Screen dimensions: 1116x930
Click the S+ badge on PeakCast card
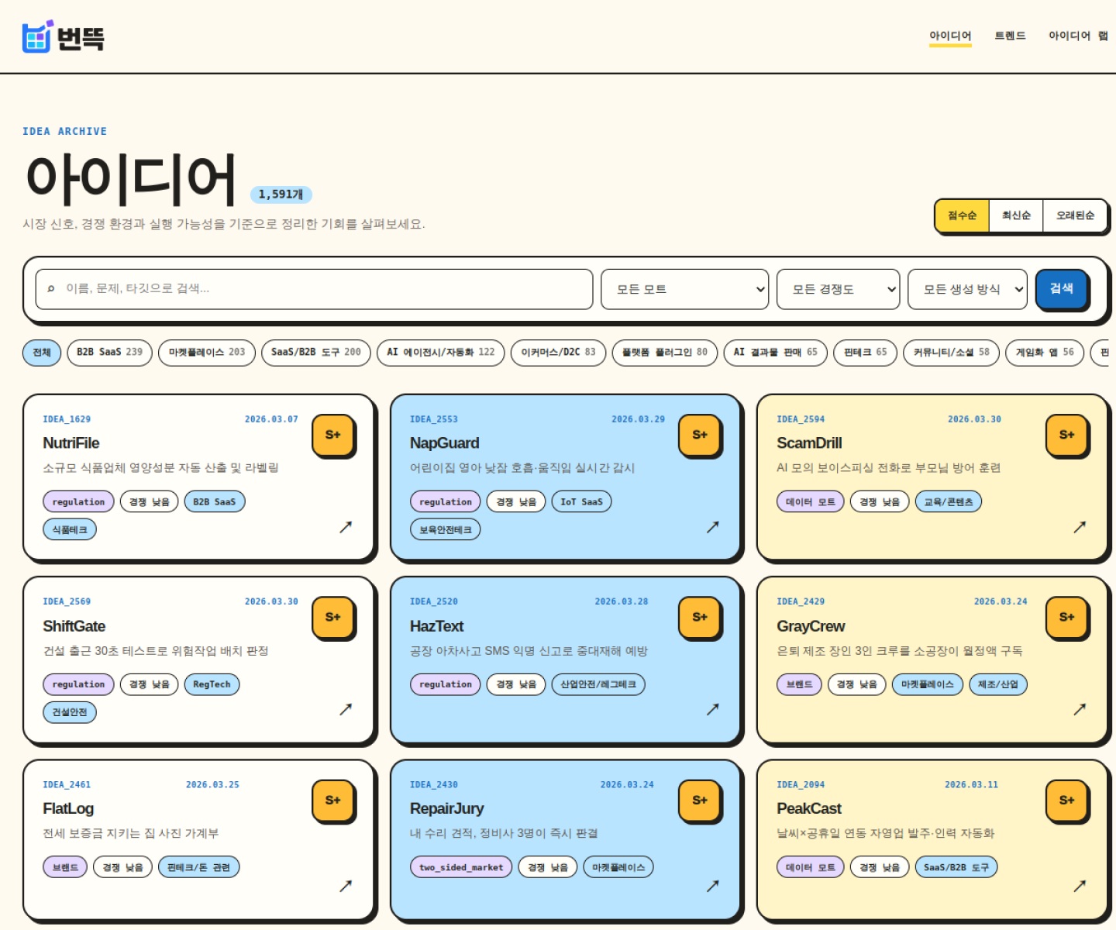point(1067,801)
